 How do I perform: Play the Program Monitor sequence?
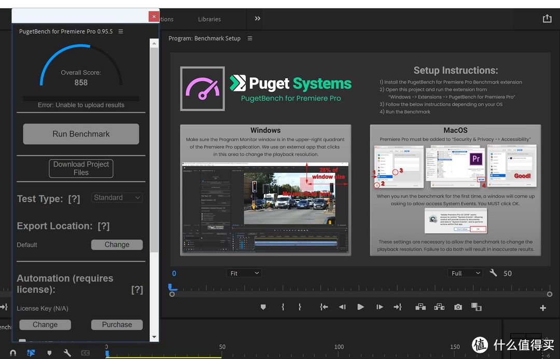(x=361, y=307)
